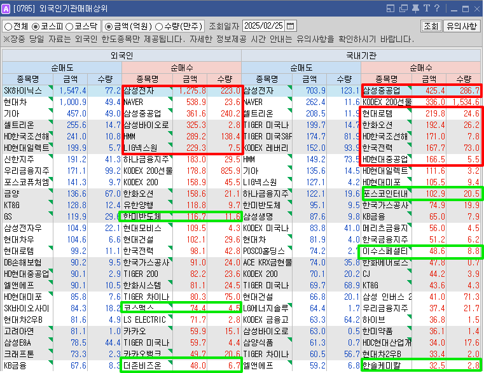Click the detach window icon in title bar
The image size is (484, 373).
coord(391,8)
